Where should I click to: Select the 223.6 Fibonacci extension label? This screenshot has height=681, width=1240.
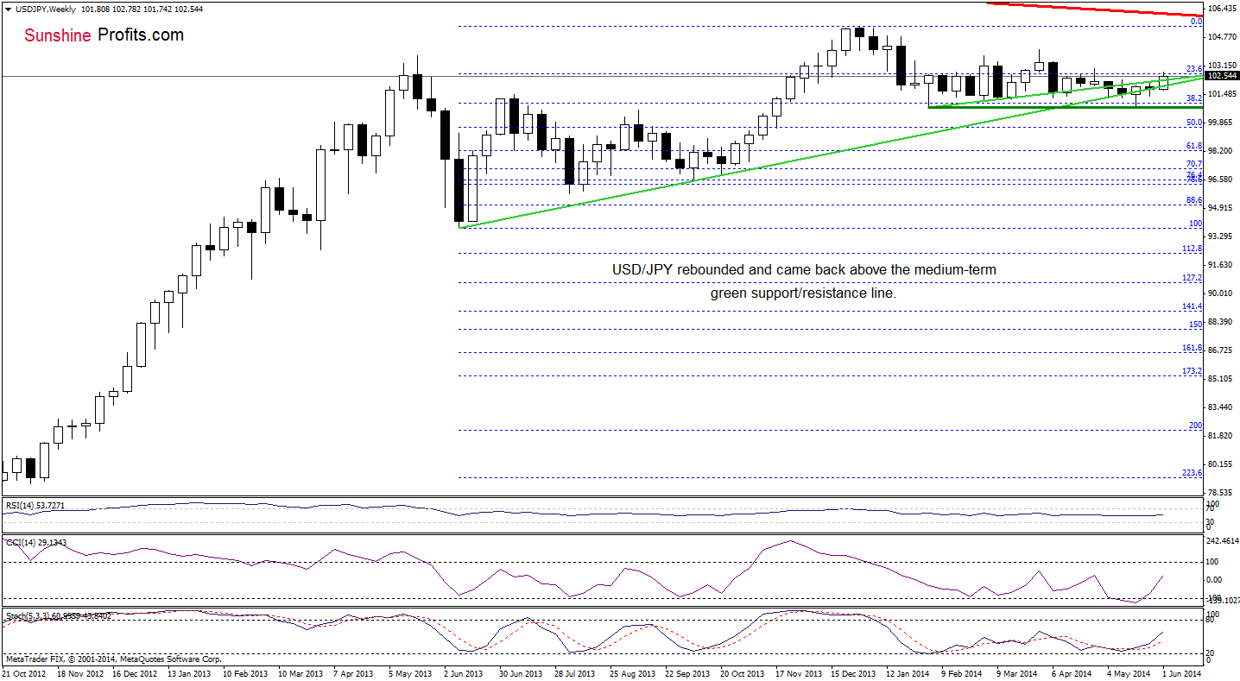[x=1193, y=473]
